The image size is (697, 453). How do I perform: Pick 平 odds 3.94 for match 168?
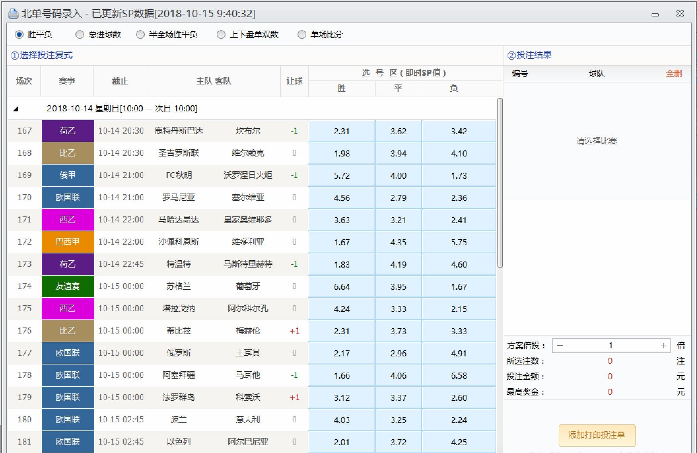pyautogui.click(x=398, y=153)
